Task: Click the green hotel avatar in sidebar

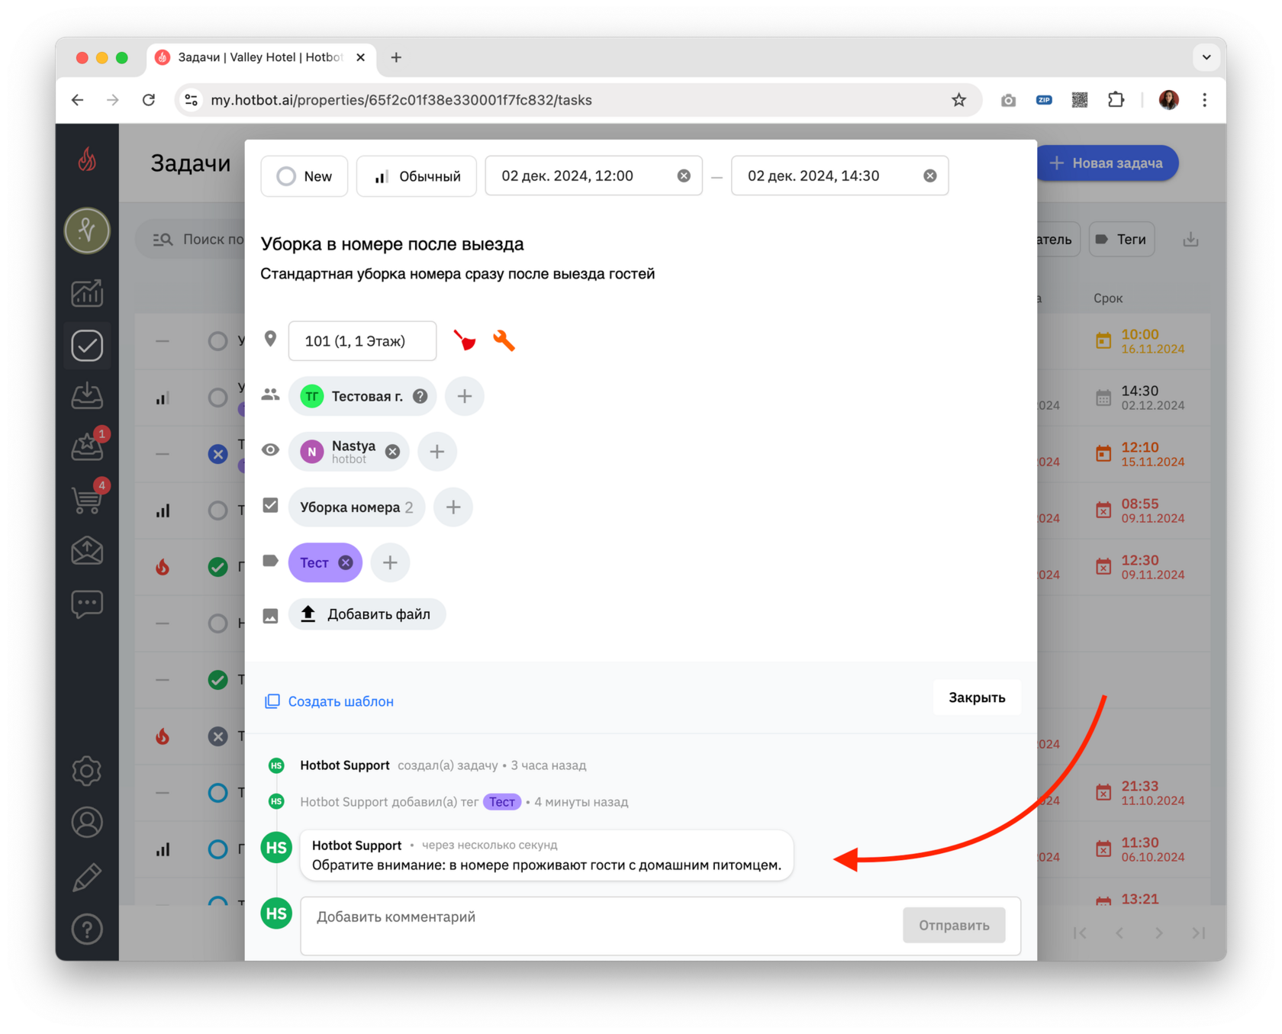Action: (x=87, y=230)
